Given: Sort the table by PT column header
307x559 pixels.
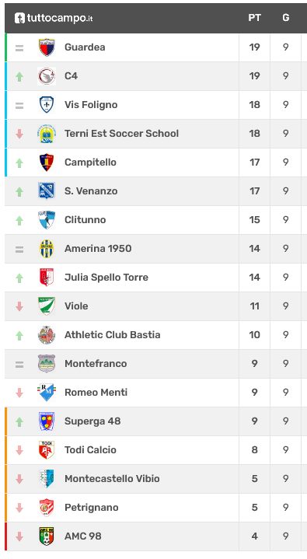Looking at the screenshot, I should tap(255, 18).
